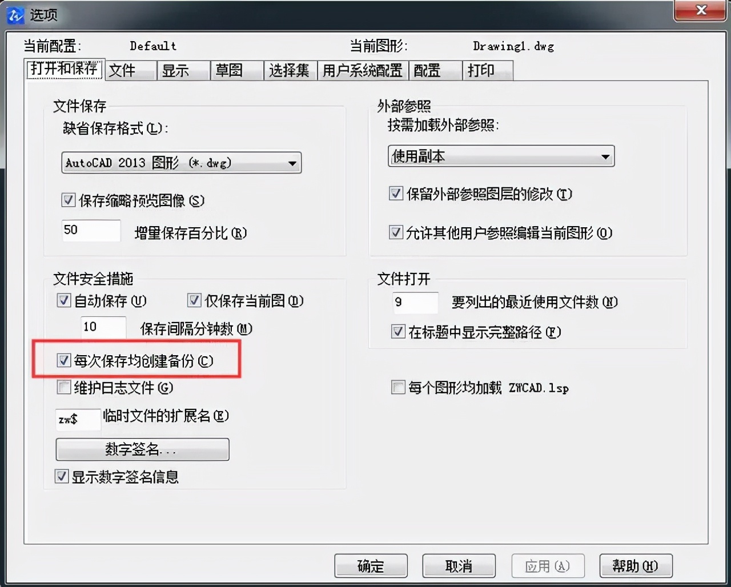Image resolution: width=731 pixels, height=587 pixels.
Task: Switch to the 显示 tab
Action: (x=183, y=71)
